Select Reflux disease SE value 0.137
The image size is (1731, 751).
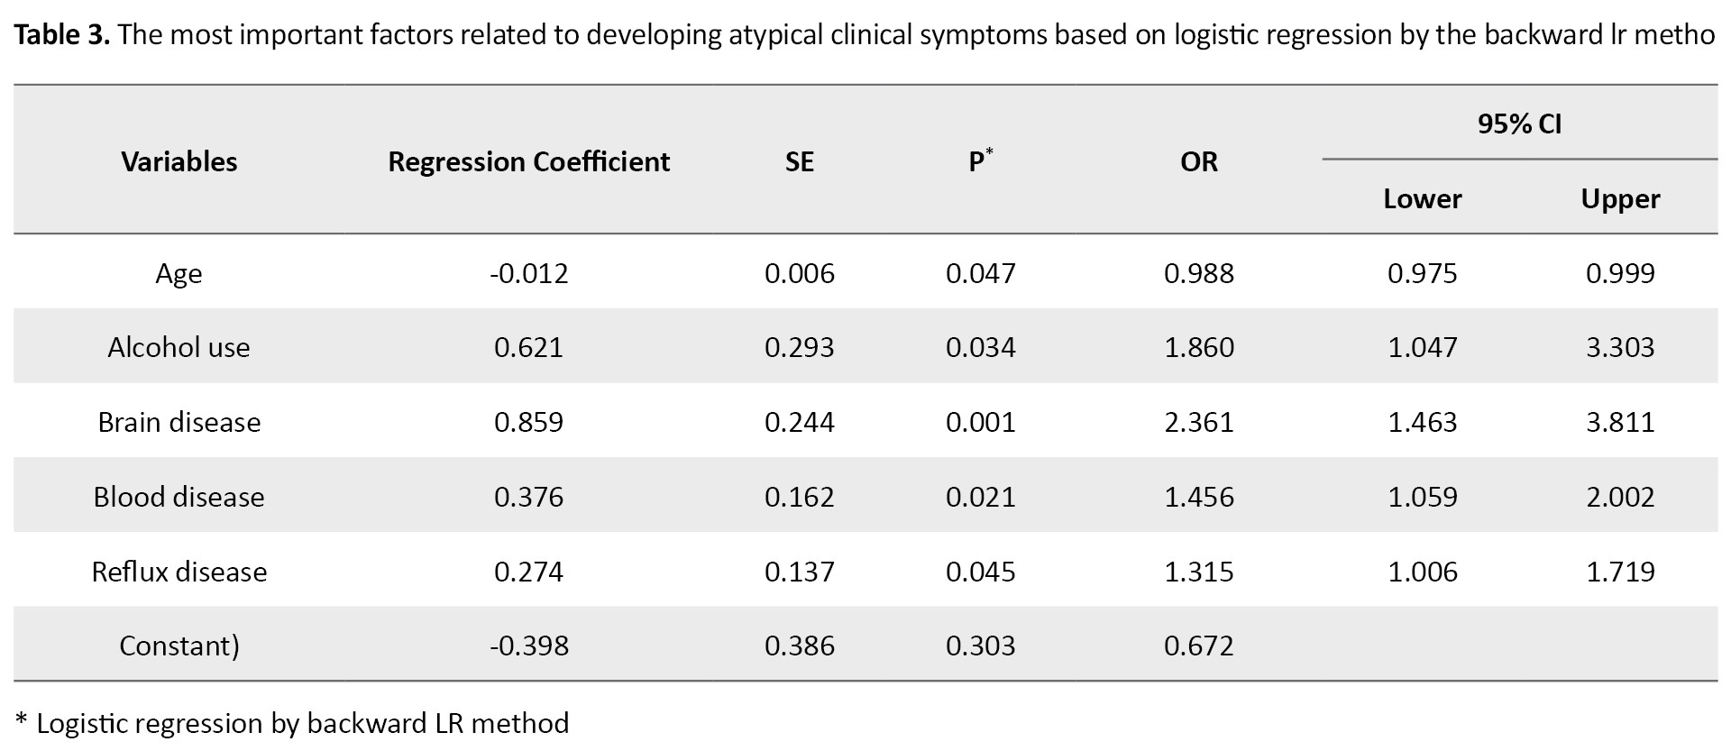point(799,572)
